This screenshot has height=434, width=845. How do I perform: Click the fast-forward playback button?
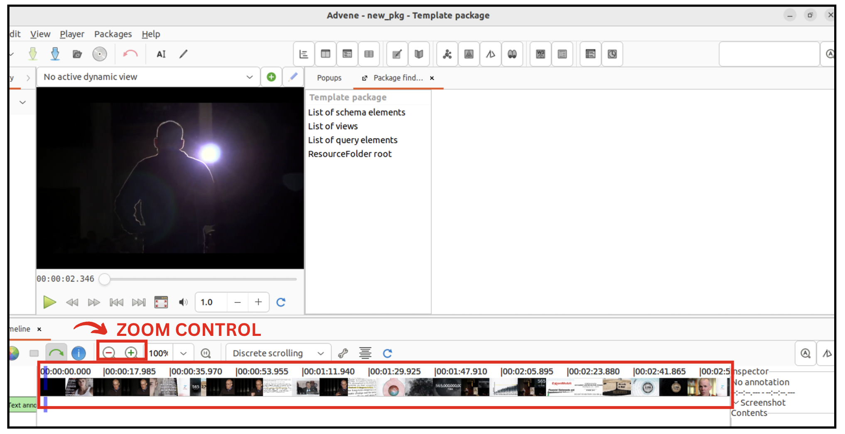click(94, 302)
